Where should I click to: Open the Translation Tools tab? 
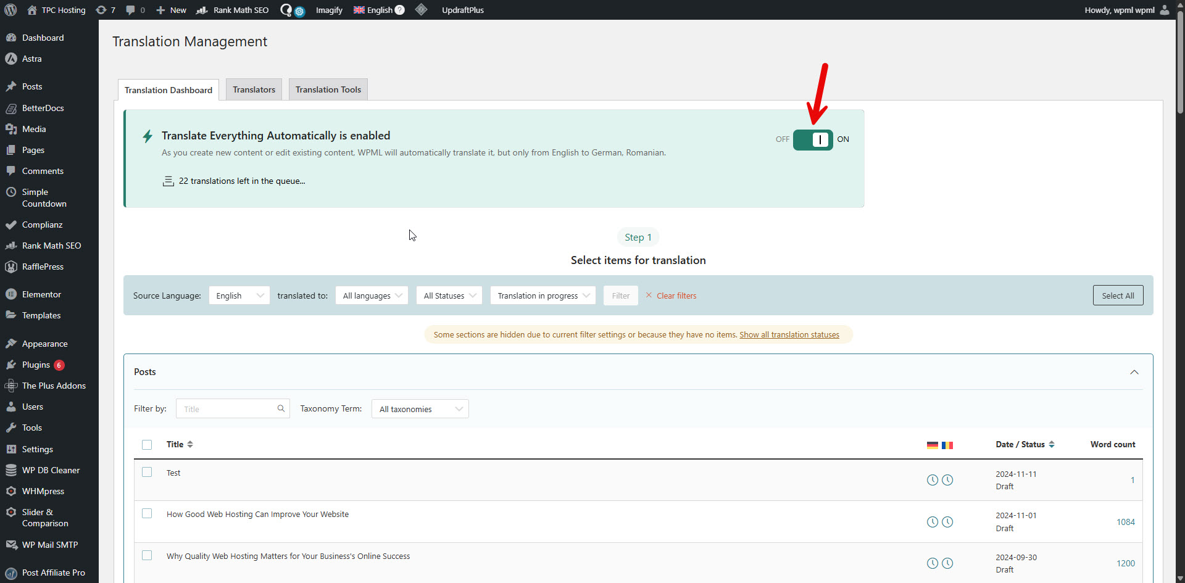pyautogui.click(x=328, y=89)
